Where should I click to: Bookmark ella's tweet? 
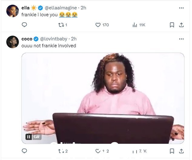pos(172,25)
